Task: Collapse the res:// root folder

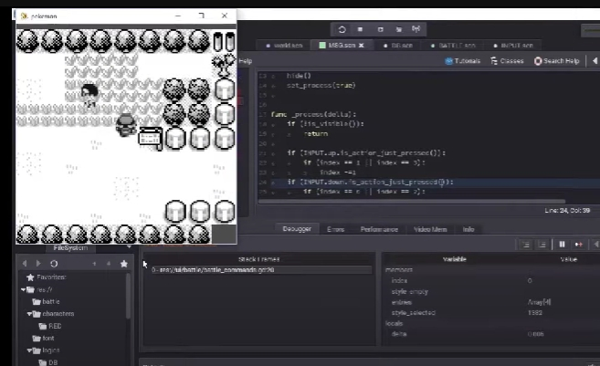Action: click(x=25, y=289)
